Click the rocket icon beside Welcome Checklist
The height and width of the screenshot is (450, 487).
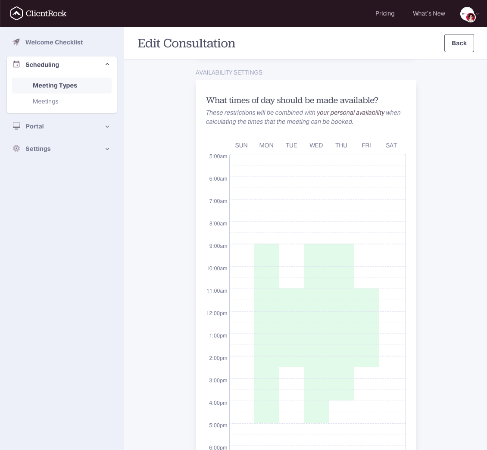[x=16, y=42]
